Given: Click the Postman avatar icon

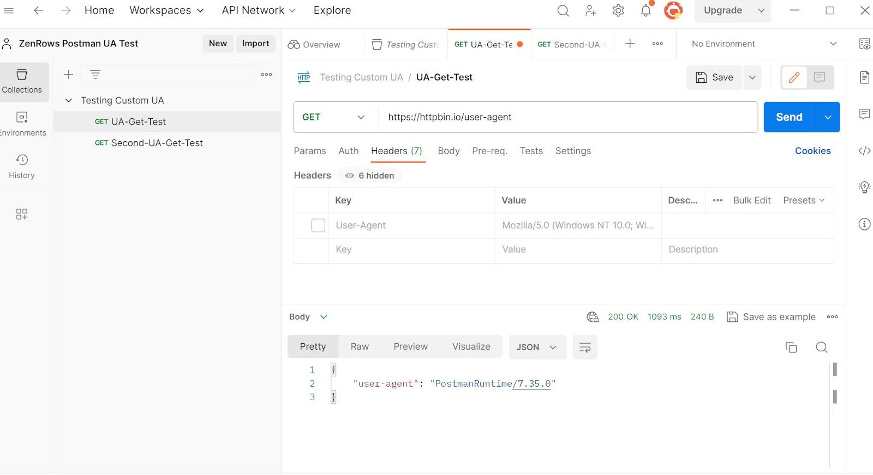Looking at the screenshot, I should (673, 10).
